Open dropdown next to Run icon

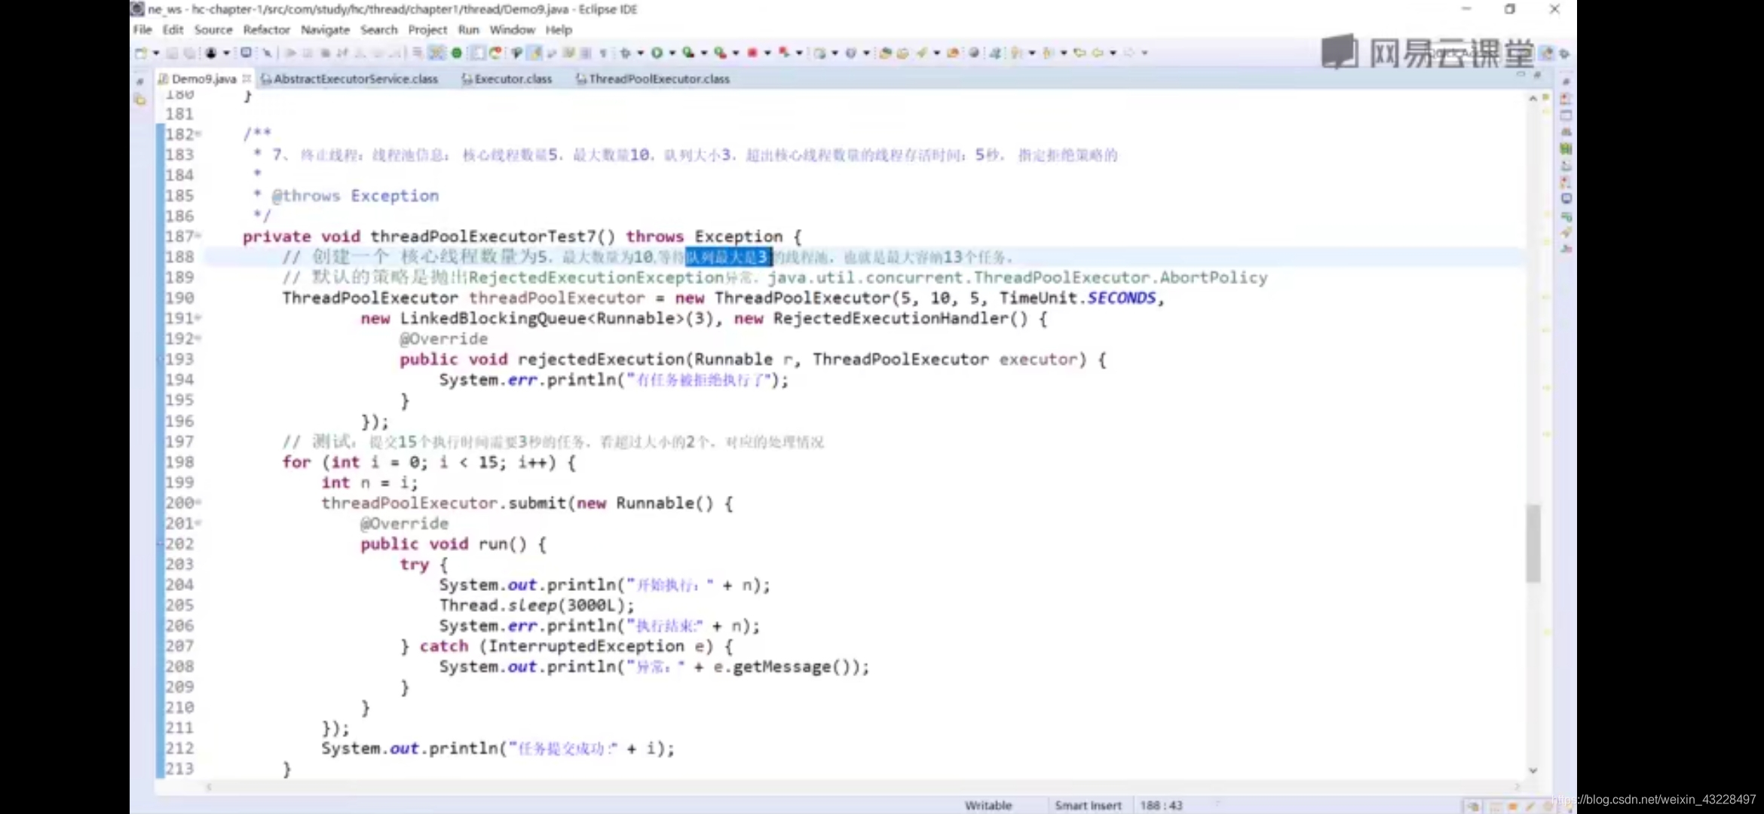672,53
